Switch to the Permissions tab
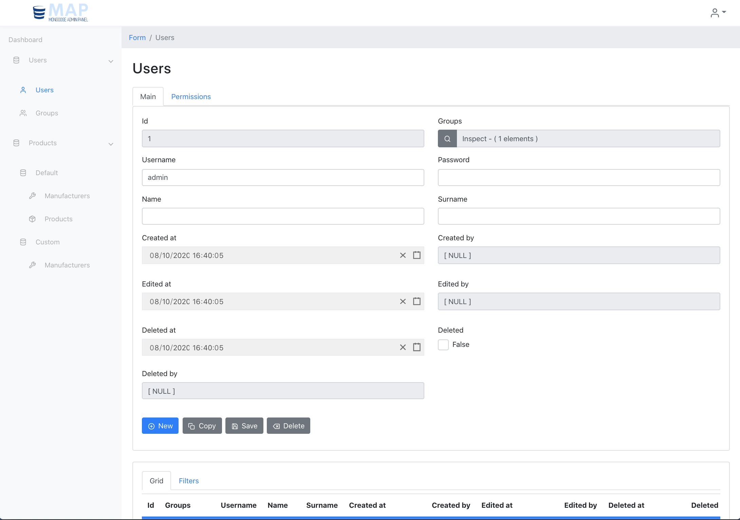Image resolution: width=740 pixels, height=520 pixels. pos(191,97)
